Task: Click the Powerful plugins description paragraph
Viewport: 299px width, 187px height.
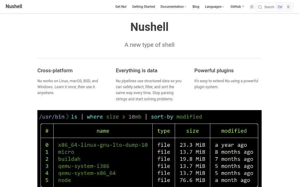Action: point(226,84)
